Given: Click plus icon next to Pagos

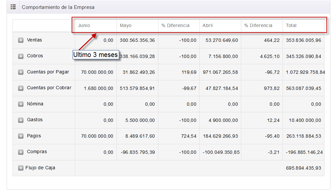Looking at the screenshot, I should [21, 136].
